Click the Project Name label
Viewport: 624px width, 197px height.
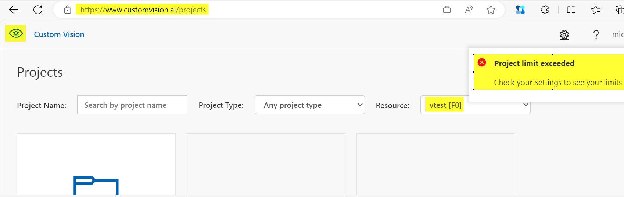42,106
